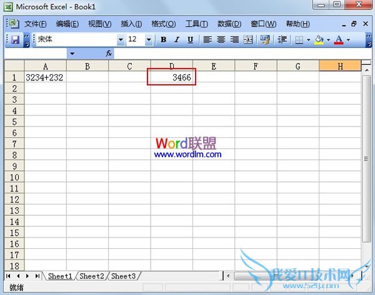Select row 12 header
The width and height of the screenshot is (375, 295).
(x=14, y=200)
